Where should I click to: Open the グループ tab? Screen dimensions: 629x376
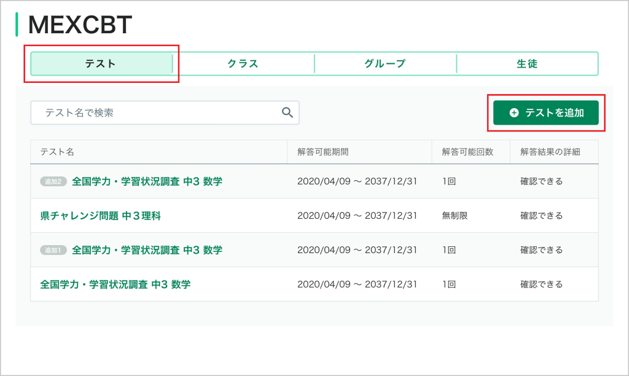385,63
